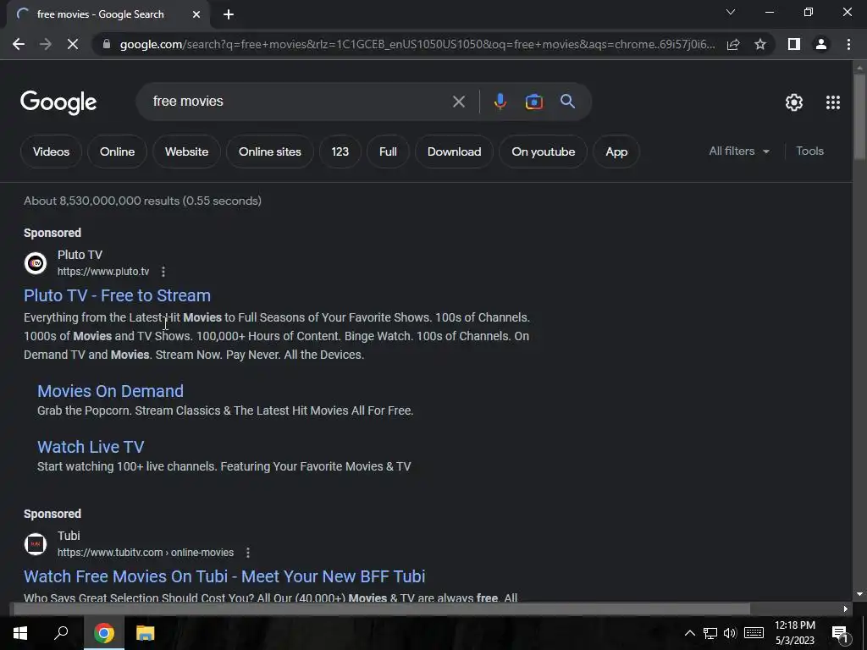Open the Windows Start menu
The image size is (867, 650).
click(20, 633)
